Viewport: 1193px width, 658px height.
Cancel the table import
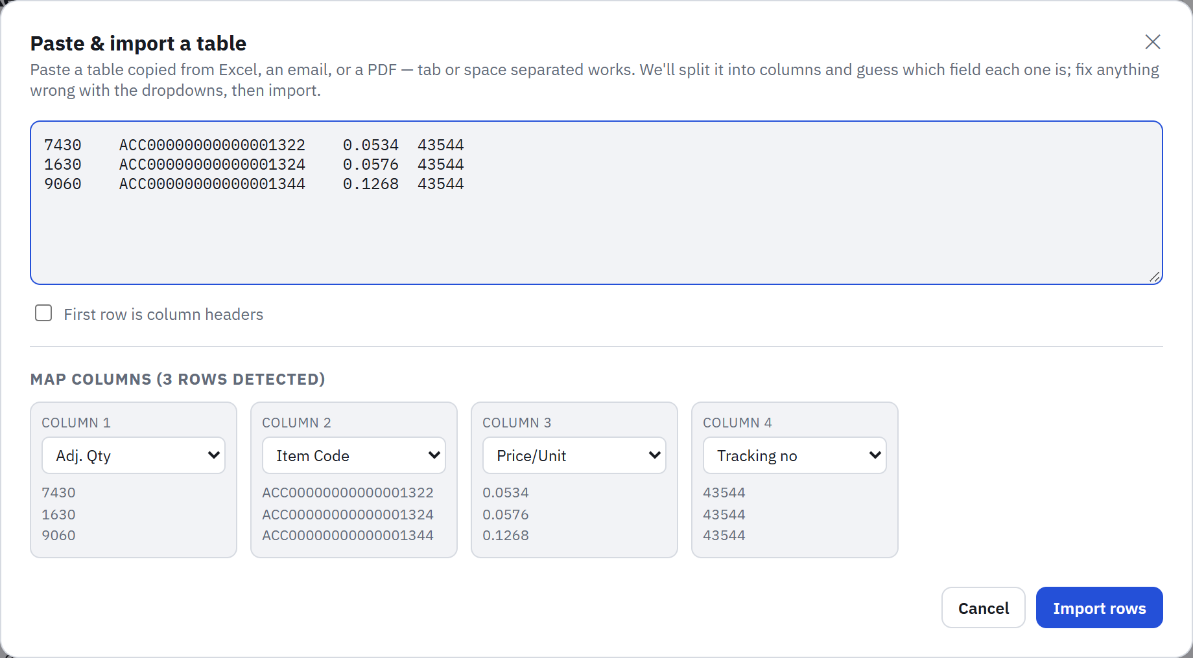[983, 607]
